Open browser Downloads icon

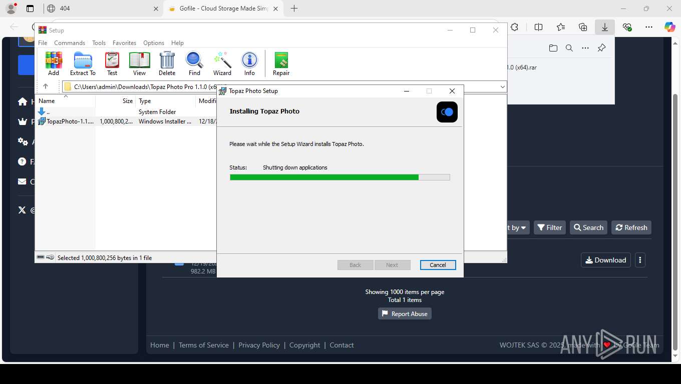[x=605, y=27]
